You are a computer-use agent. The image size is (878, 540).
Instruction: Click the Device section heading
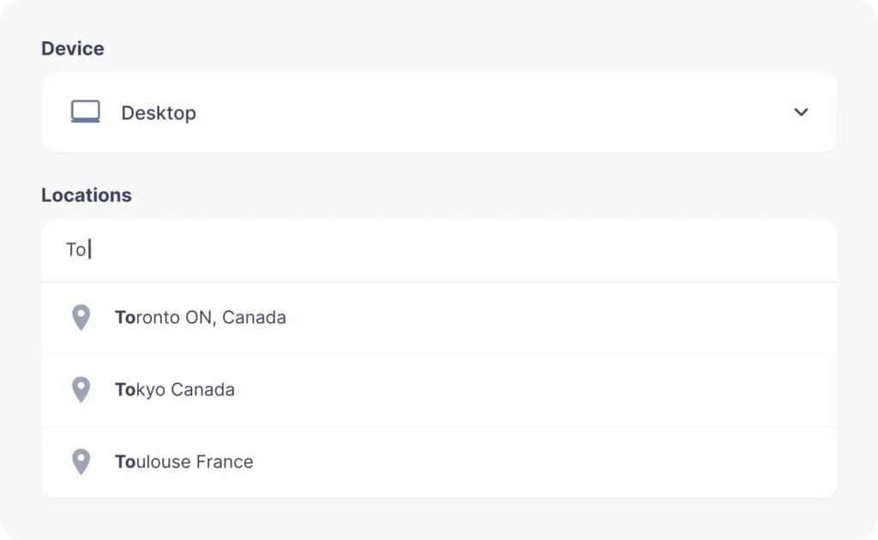pyautogui.click(x=73, y=49)
